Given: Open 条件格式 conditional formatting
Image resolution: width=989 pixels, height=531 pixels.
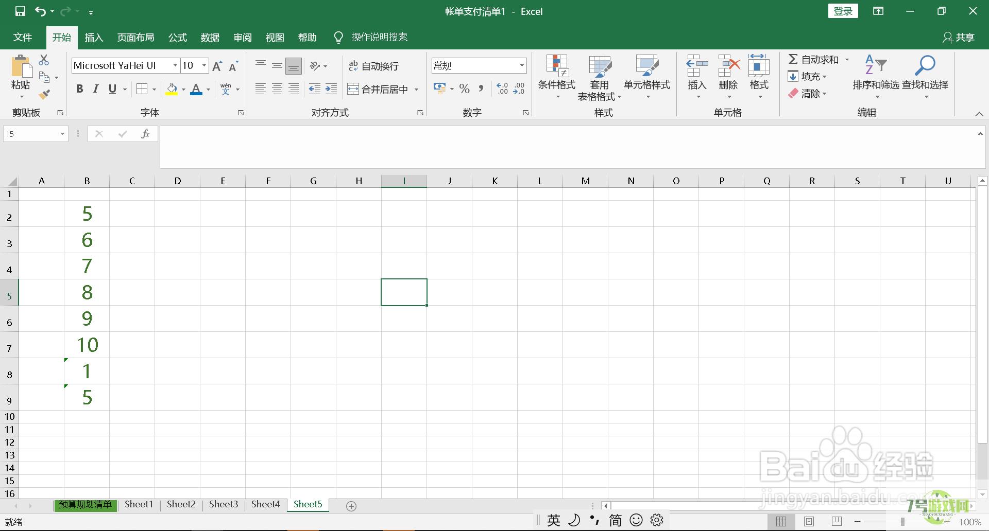Looking at the screenshot, I should (x=557, y=77).
